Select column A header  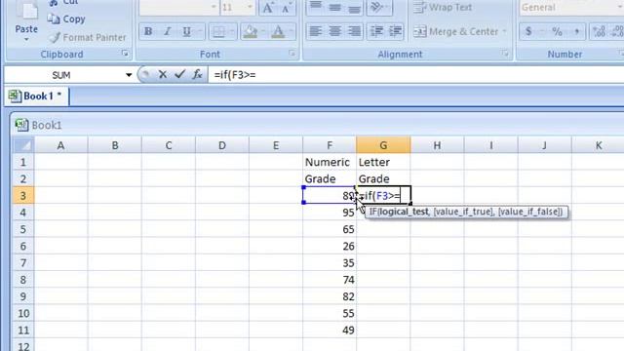click(60, 145)
